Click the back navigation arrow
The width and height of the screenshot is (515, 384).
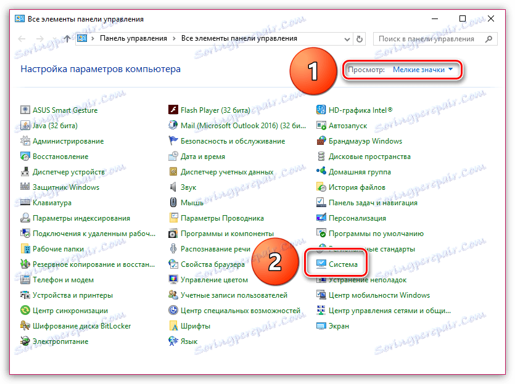[x=22, y=39]
